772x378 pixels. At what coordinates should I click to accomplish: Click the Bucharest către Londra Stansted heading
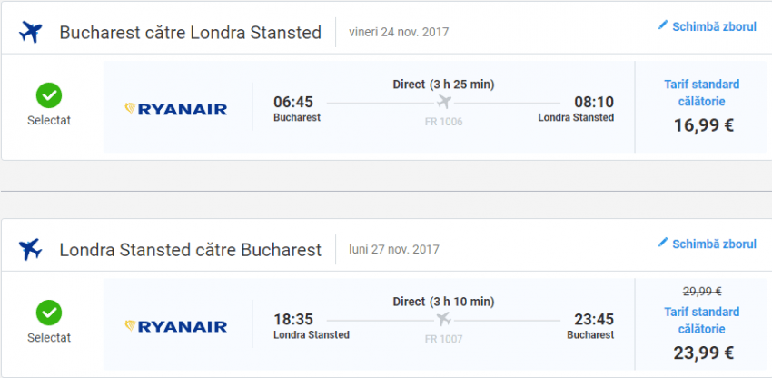pyautogui.click(x=190, y=33)
